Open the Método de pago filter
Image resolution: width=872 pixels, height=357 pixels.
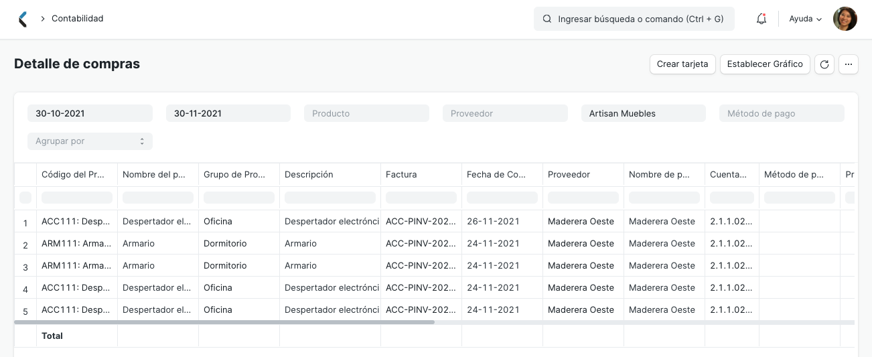[x=782, y=113]
